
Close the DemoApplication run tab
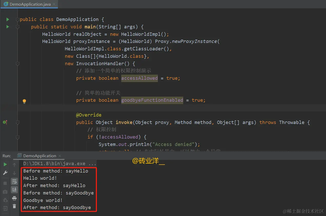point(60,156)
